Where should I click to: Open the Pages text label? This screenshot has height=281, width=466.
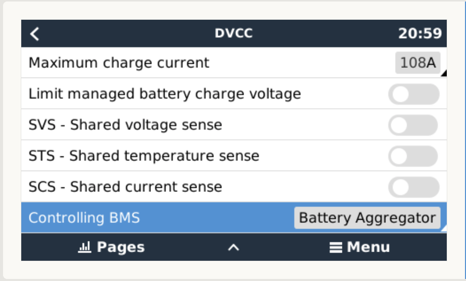coord(121,247)
